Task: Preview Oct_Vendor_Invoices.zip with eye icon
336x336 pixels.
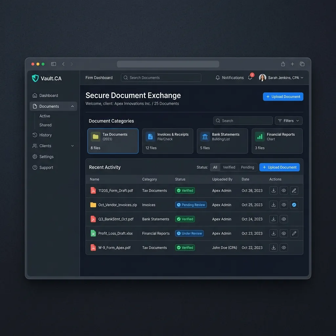Action: click(284, 205)
